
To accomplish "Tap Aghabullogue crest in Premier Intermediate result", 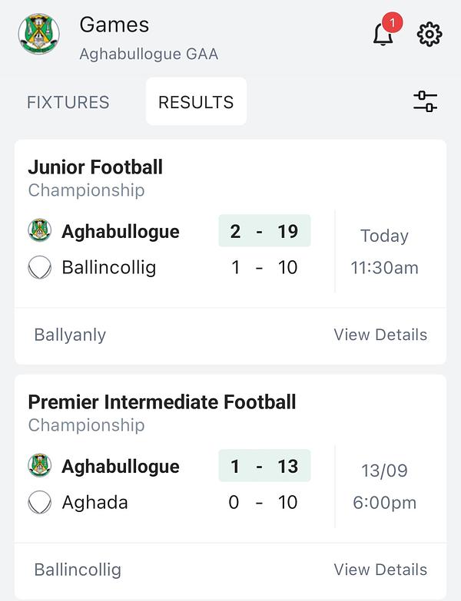I will tap(39, 465).
